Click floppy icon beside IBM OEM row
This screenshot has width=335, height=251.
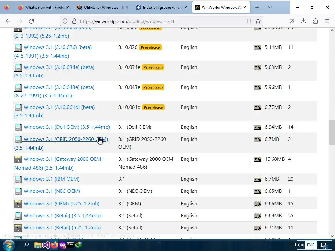point(18,179)
